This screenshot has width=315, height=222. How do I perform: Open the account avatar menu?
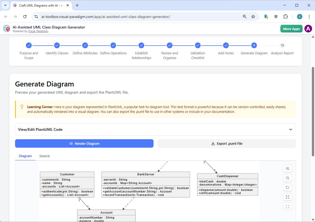pos(308,28)
